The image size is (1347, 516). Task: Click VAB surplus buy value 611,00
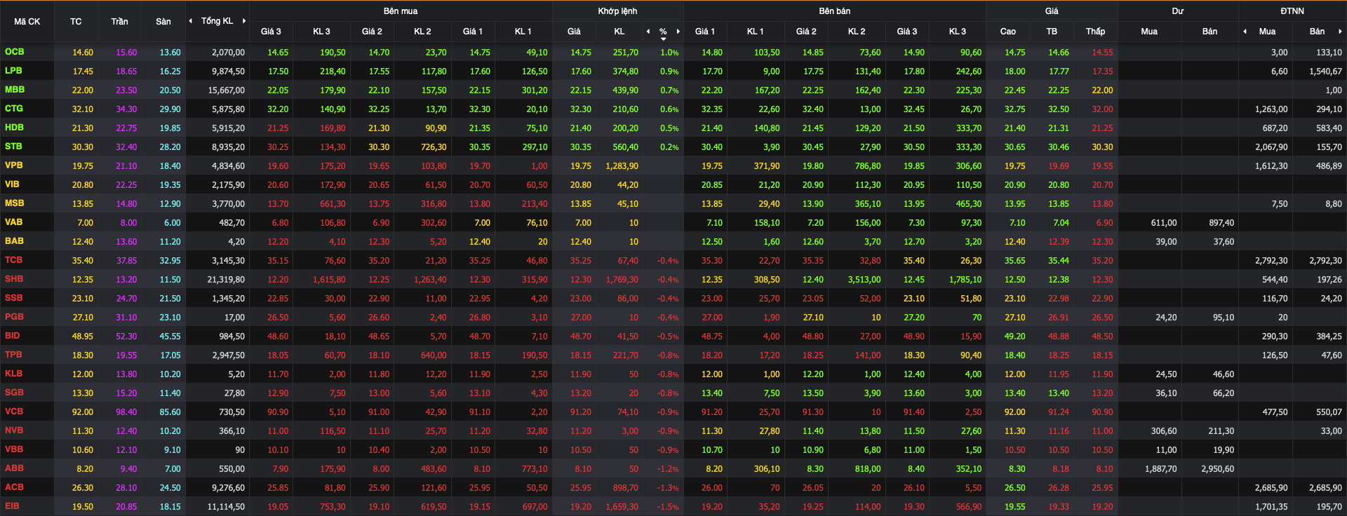(x=1164, y=223)
